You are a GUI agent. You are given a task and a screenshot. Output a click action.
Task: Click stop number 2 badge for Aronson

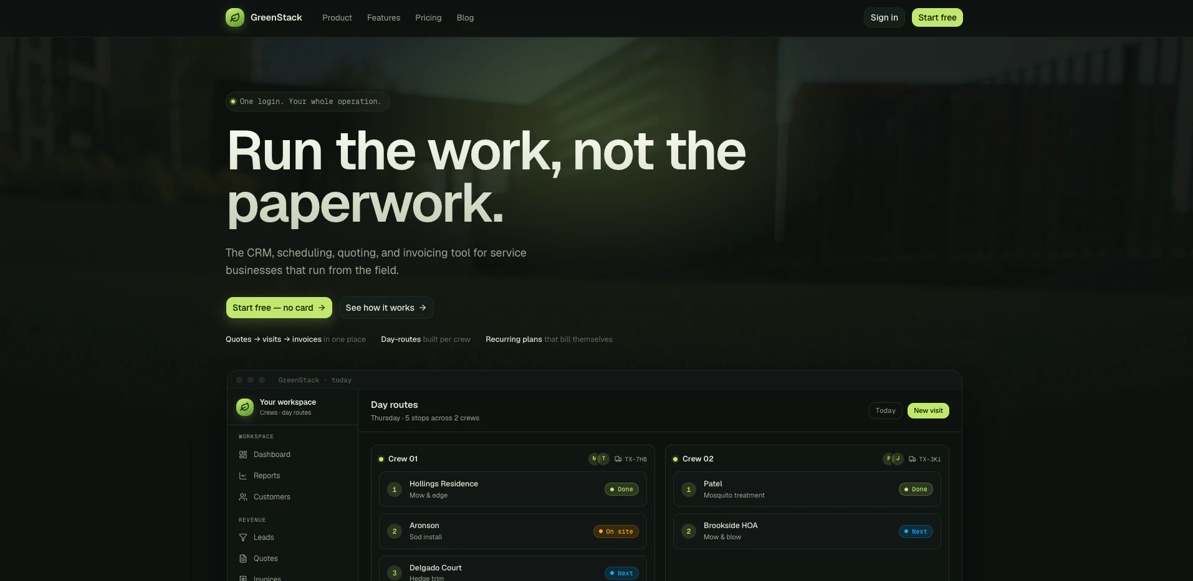(x=395, y=531)
